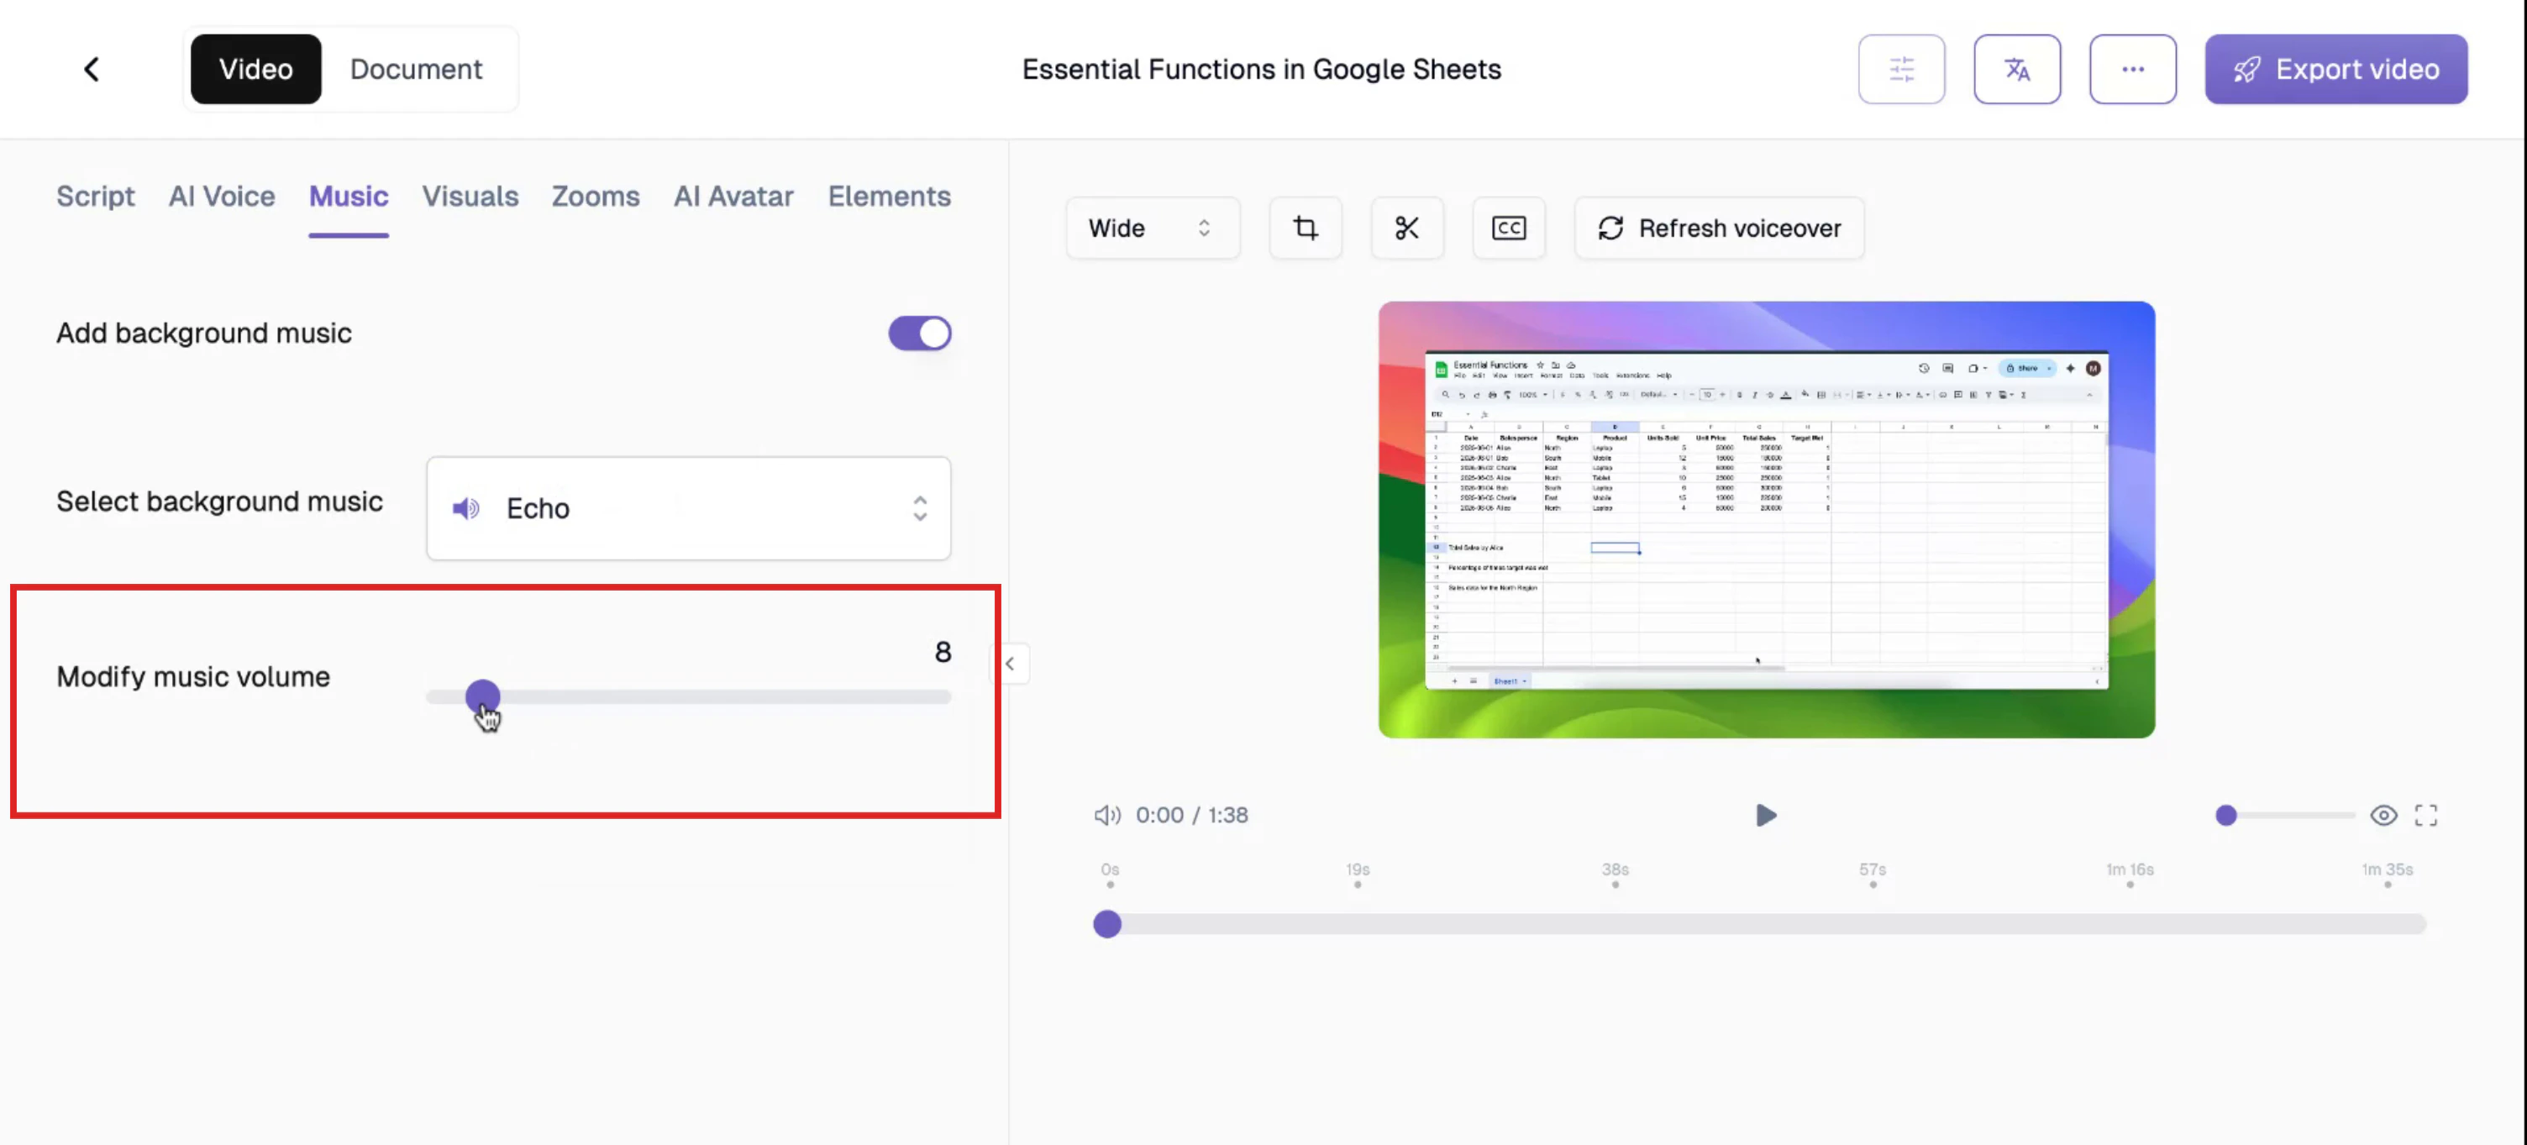
Task: Mute audio using the speaker icon
Action: (x=1107, y=814)
